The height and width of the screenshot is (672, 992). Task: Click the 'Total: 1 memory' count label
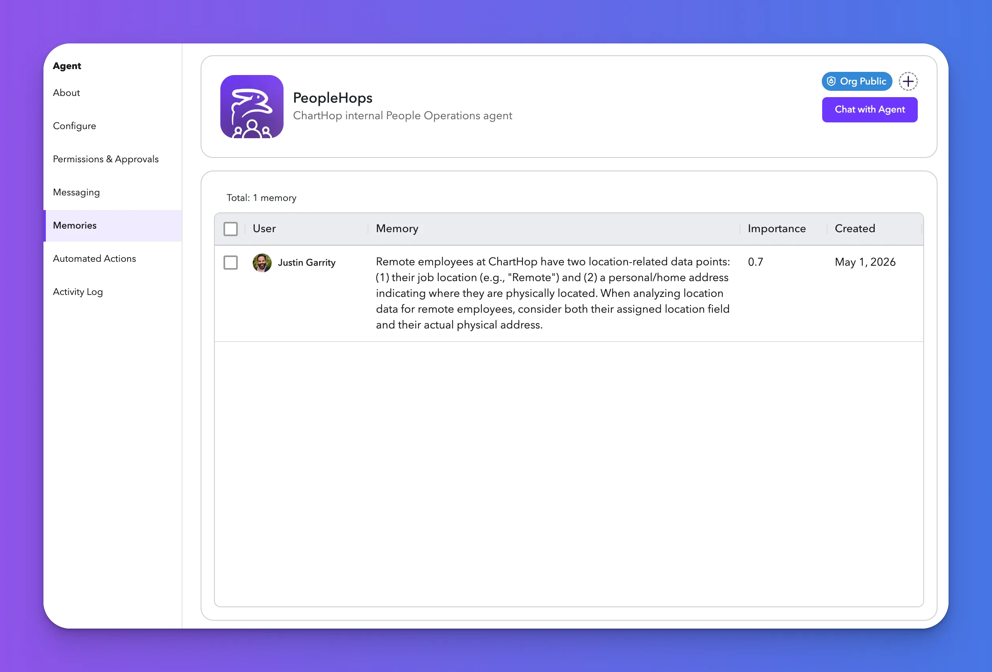coord(261,198)
